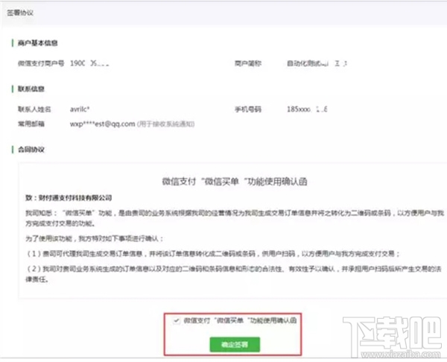Image resolution: width=447 pixels, height=362 pixels.
Task: Click the green 确定签署 button
Action: (x=235, y=344)
